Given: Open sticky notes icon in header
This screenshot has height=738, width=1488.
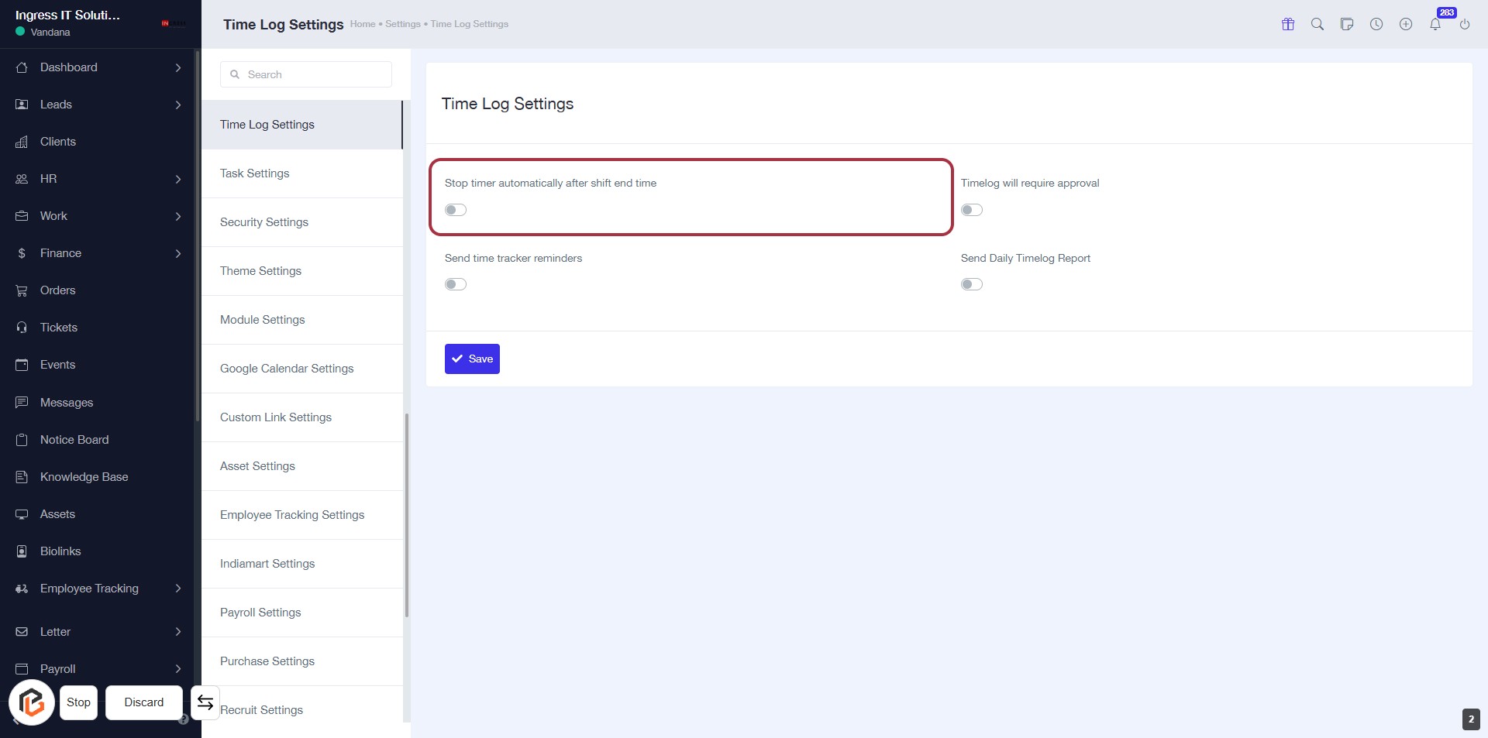Looking at the screenshot, I should point(1347,24).
